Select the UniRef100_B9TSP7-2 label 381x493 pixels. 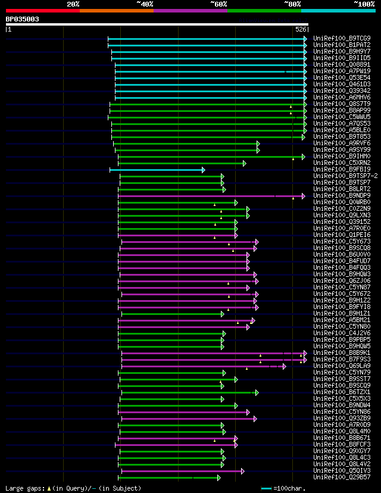point(345,176)
